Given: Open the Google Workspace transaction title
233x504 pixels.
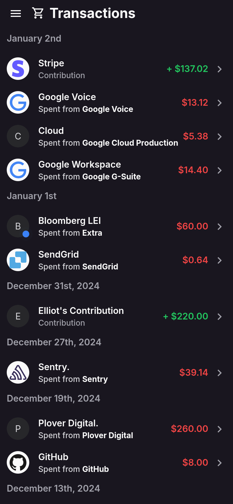Looking at the screenshot, I should click(x=80, y=165).
